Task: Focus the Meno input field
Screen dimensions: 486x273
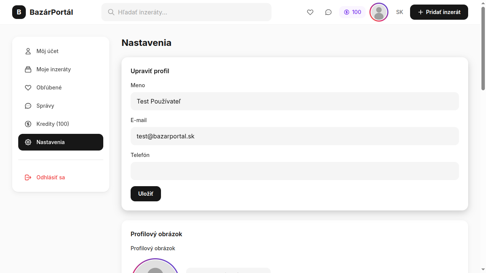Action: [x=295, y=101]
